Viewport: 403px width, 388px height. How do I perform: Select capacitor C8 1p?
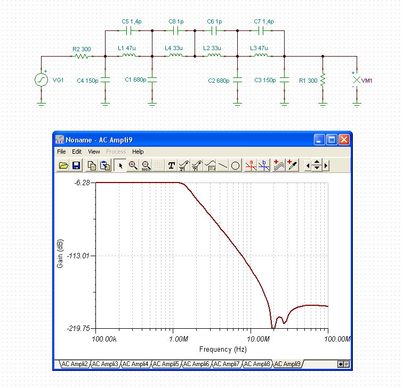click(x=176, y=31)
